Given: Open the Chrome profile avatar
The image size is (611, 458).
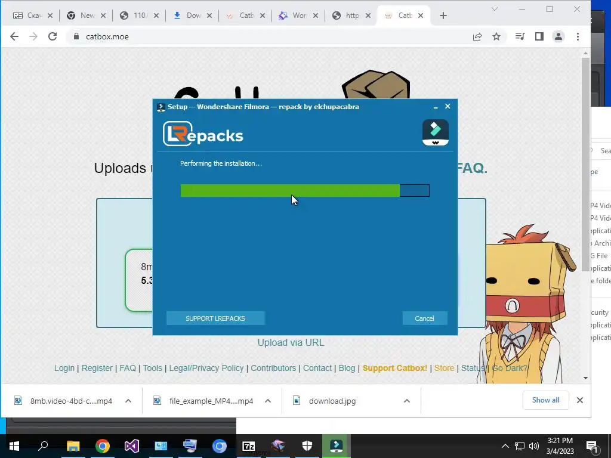Looking at the screenshot, I should coord(558,36).
